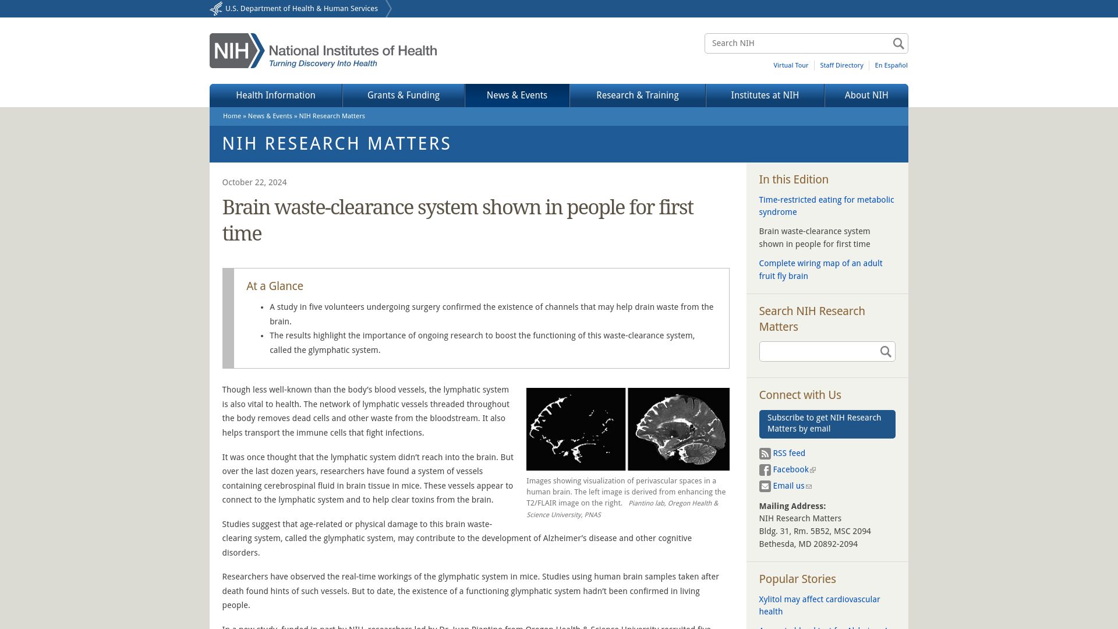Open the Institutes at NIH menu
Screen dimensions: 1118x629
click(x=765, y=96)
